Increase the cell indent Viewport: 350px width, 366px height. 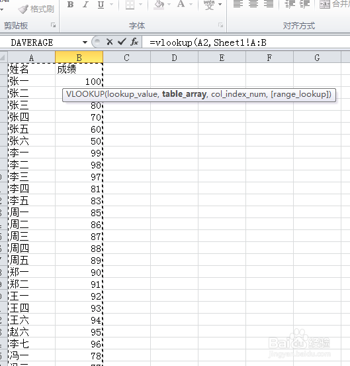tap(304, 4)
